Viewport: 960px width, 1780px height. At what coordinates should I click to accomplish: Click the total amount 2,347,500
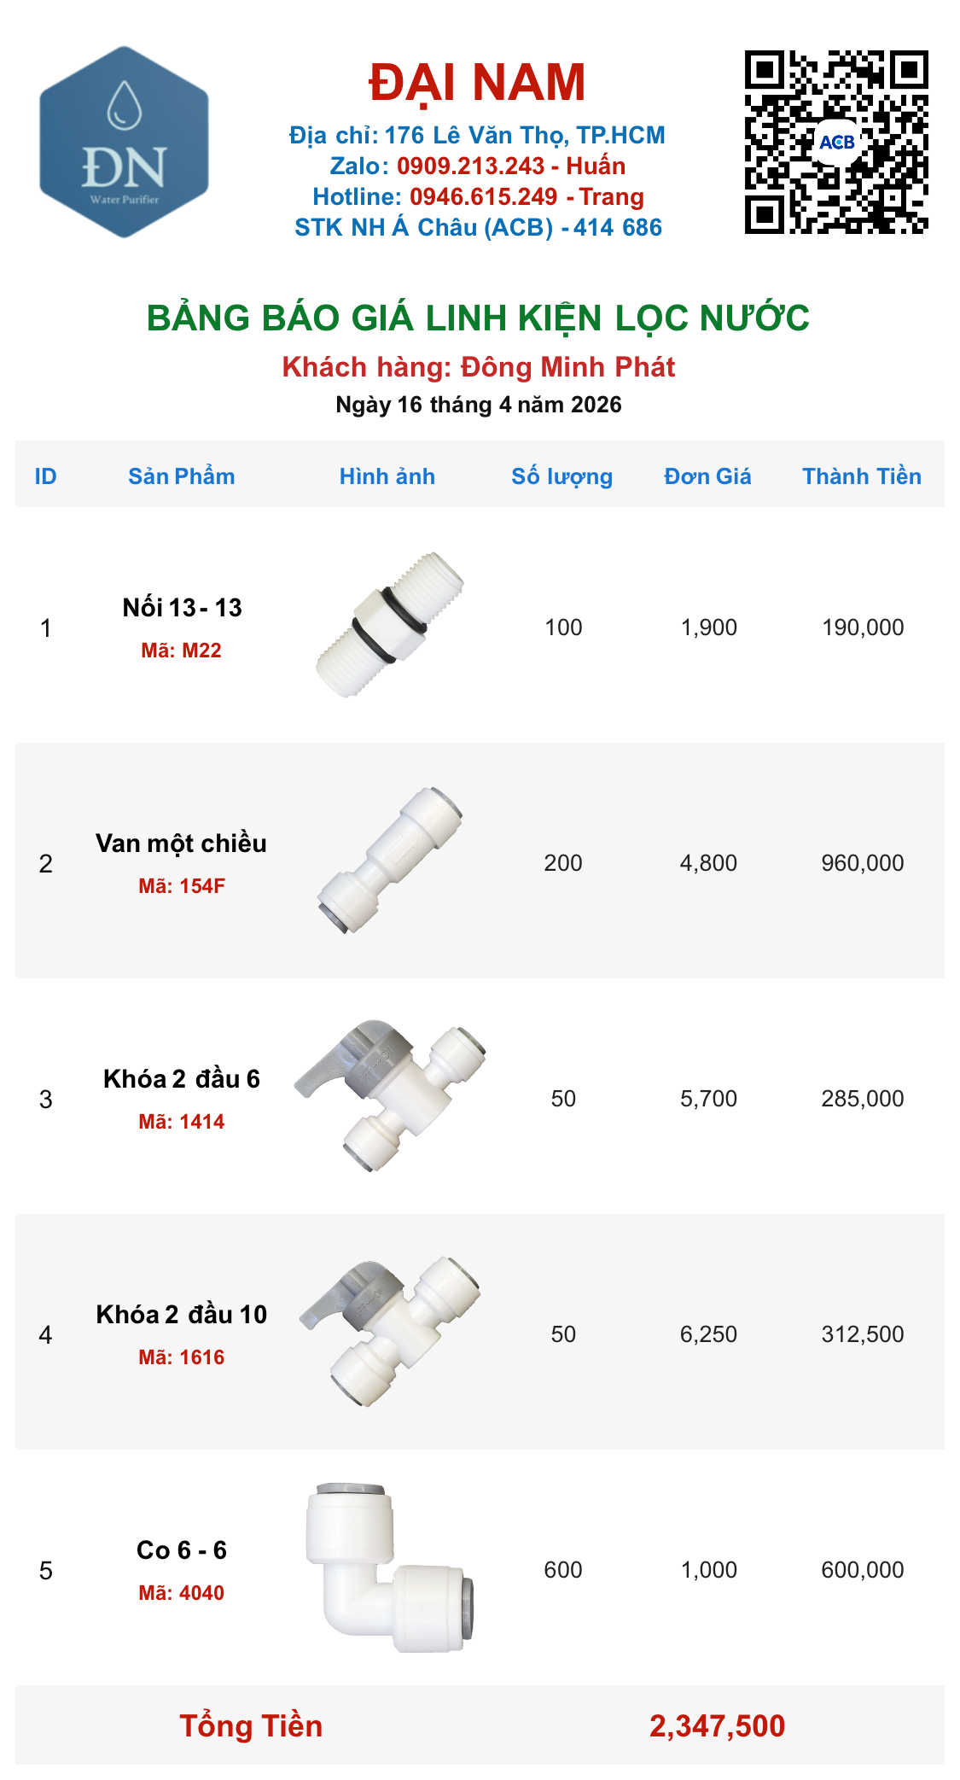(x=718, y=1725)
